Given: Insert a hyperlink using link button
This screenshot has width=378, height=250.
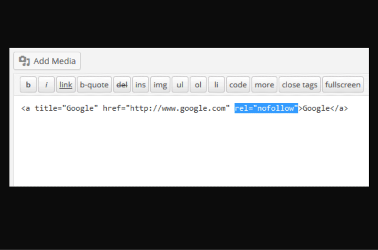Looking at the screenshot, I should (66, 85).
